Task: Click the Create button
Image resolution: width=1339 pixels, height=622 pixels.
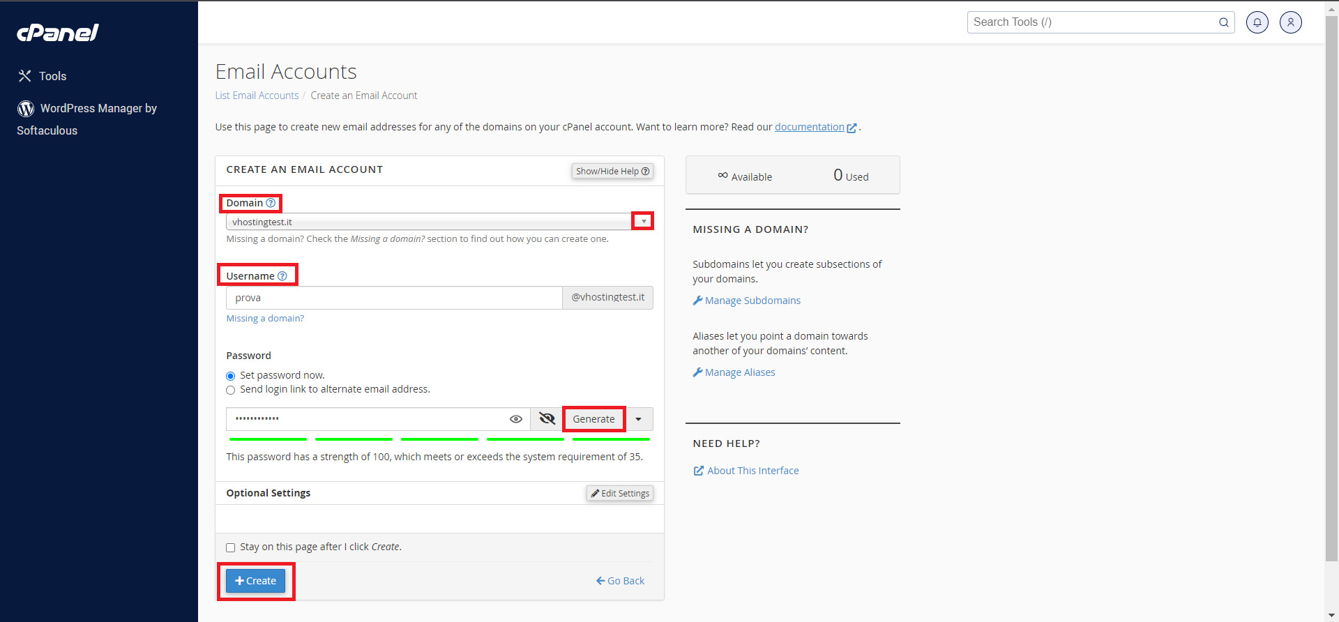Action: (x=255, y=581)
